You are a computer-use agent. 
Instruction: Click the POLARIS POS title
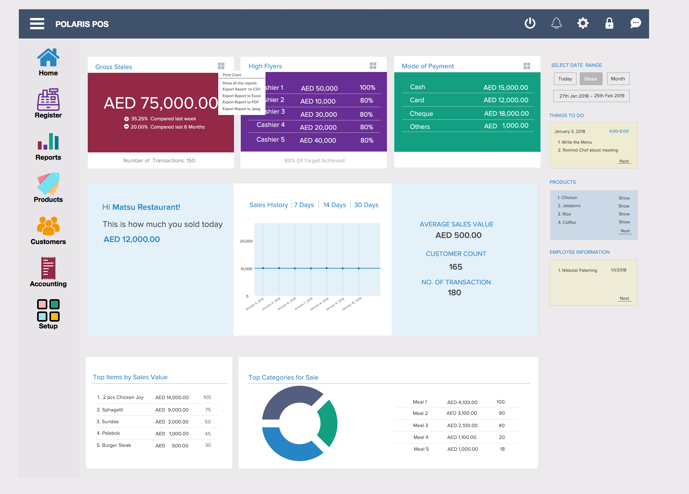[82, 24]
